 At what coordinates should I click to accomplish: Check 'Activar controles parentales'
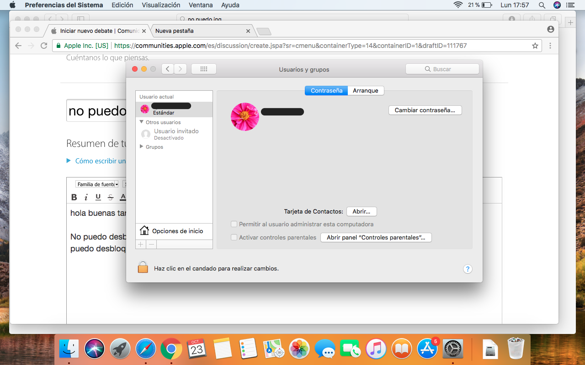coord(234,237)
